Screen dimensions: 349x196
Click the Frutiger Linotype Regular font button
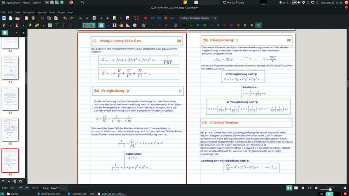pos(195,18)
